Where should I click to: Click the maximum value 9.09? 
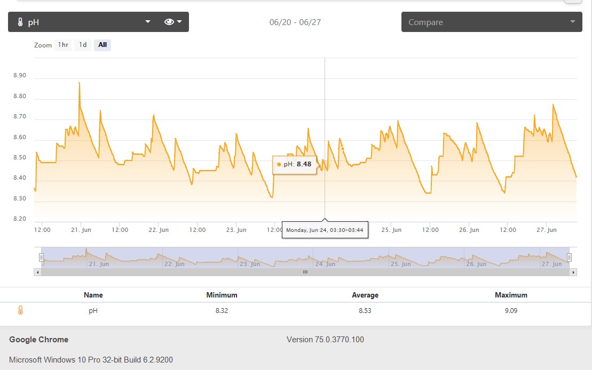(511, 311)
